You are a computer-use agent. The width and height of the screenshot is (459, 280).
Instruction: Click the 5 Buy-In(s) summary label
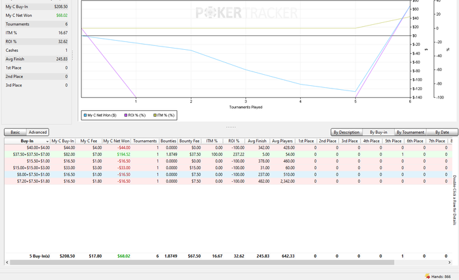tap(39, 256)
